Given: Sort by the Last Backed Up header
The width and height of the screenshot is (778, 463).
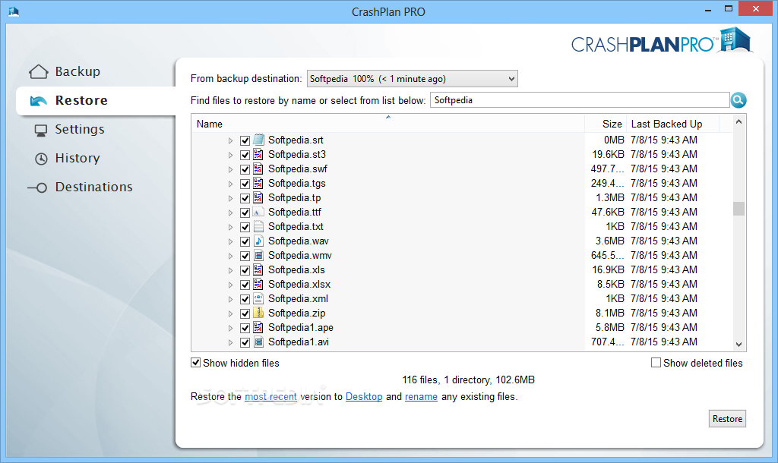Looking at the screenshot, I should click(x=672, y=124).
